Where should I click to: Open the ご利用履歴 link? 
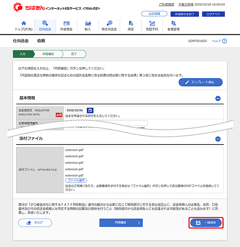pyautogui.click(x=166, y=4)
